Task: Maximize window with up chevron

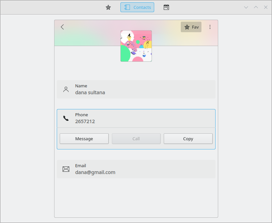Action: [256, 7]
